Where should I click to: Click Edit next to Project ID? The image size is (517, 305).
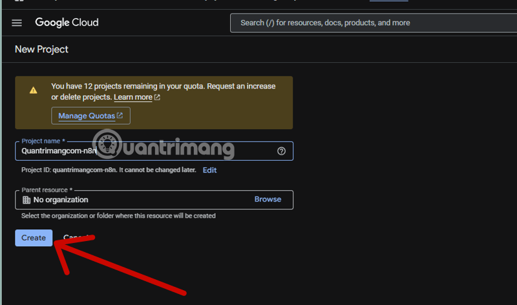(209, 170)
